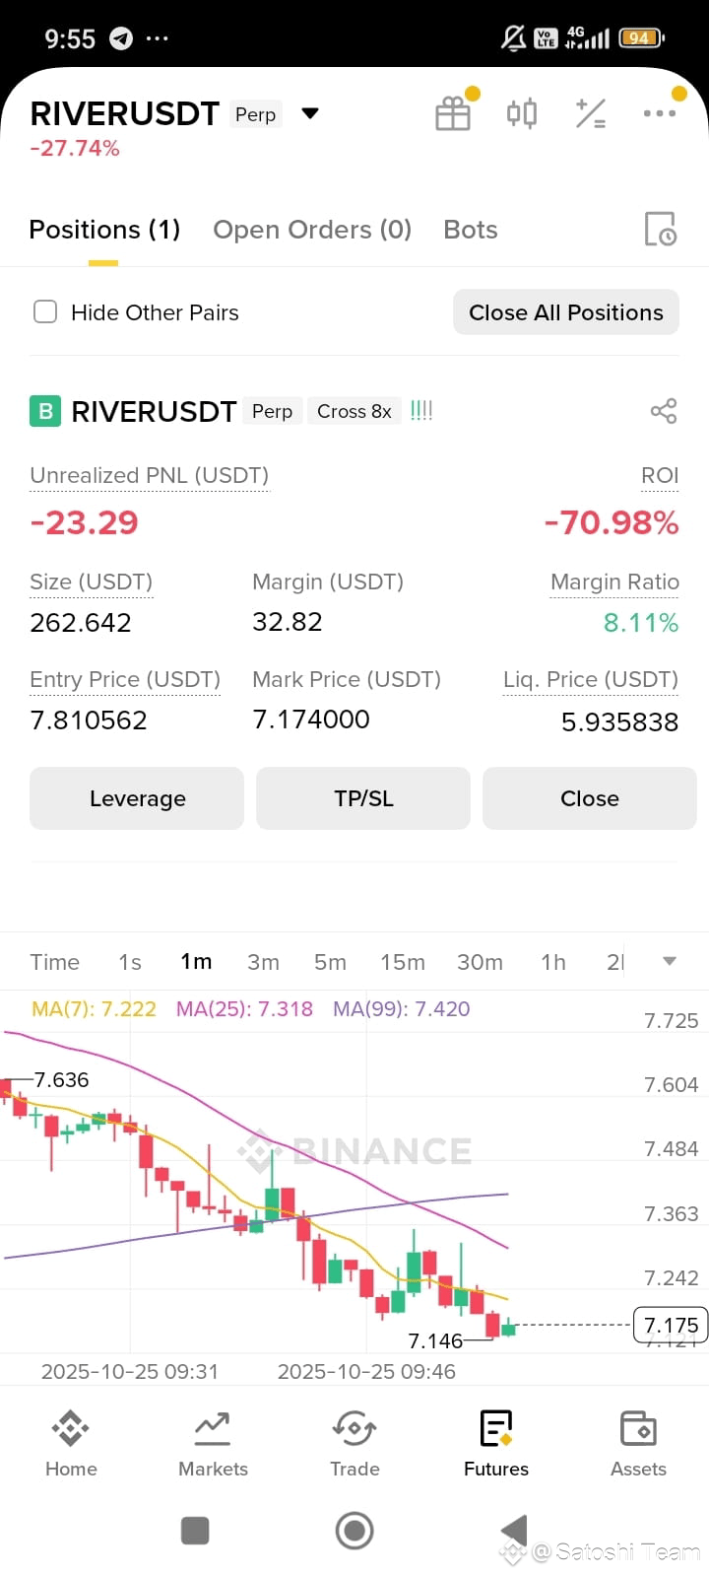Tap Close All Positions button
Screen dimensions: 709x1577
[x=566, y=312]
